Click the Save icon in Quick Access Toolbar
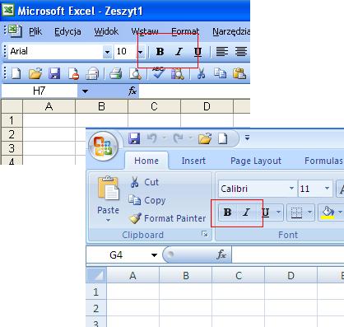 click(134, 138)
